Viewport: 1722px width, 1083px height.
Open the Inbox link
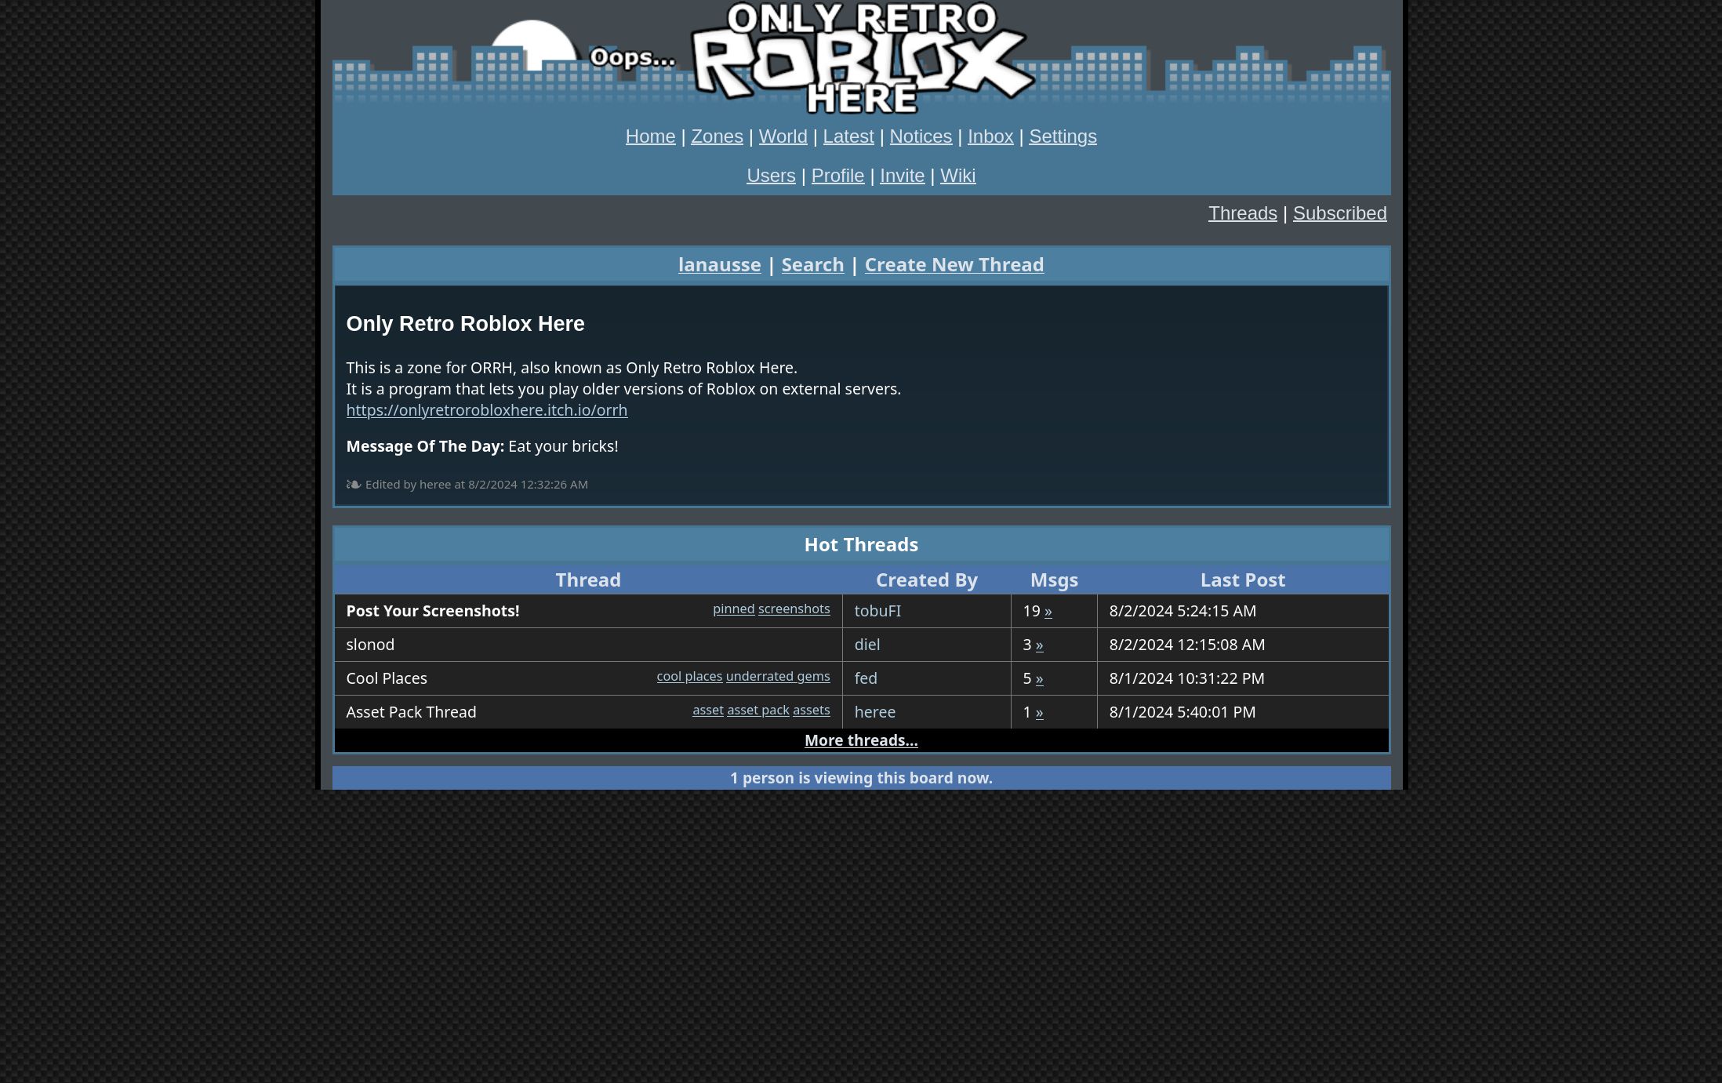pyautogui.click(x=990, y=136)
